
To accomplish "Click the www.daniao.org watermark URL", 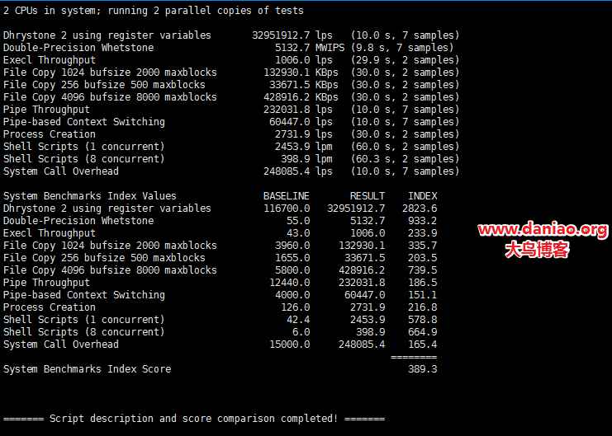I will pos(543,230).
